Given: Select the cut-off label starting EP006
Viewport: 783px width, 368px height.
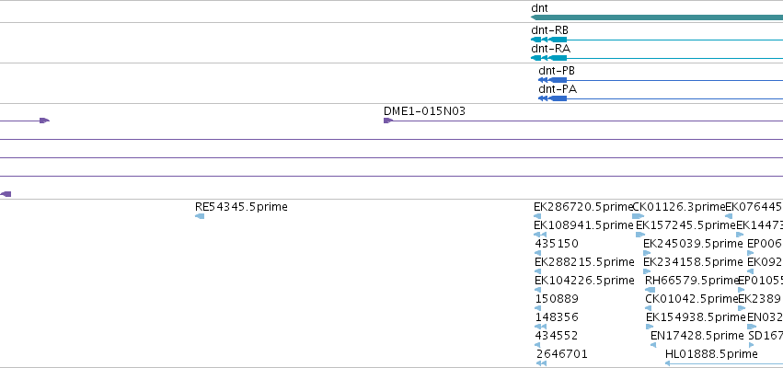Looking at the screenshot, I should point(765,244).
